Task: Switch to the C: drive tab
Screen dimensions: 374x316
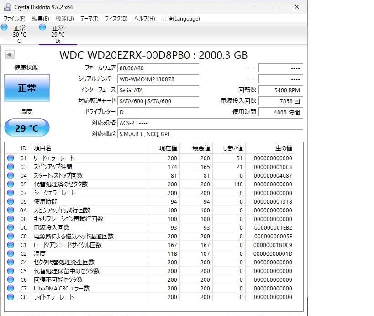Action: (20, 32)
